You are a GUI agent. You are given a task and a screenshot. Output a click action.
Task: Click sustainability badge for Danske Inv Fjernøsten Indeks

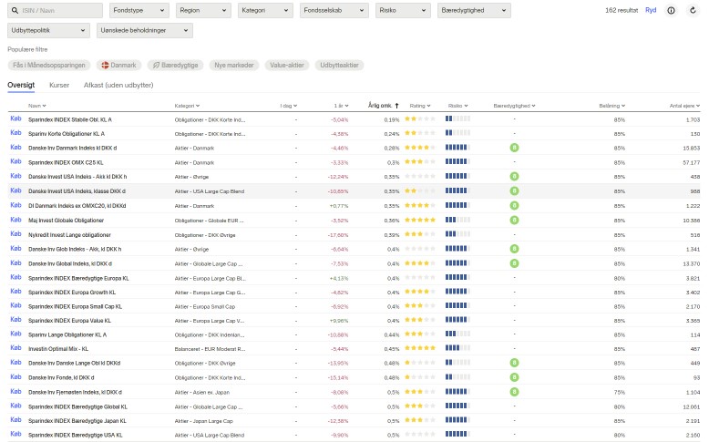click(514, 392)
